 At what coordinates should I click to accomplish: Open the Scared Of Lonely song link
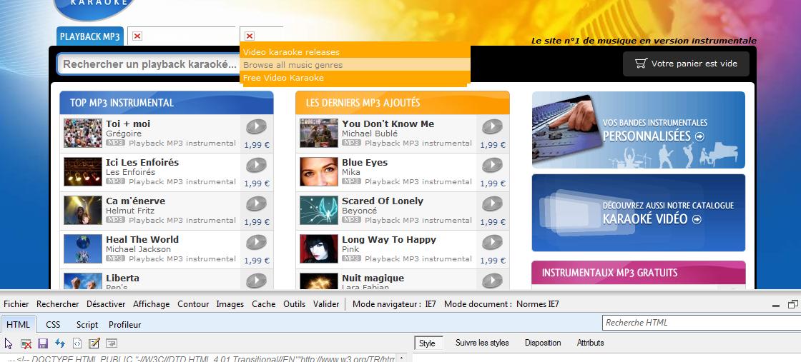tap(382, 201)
